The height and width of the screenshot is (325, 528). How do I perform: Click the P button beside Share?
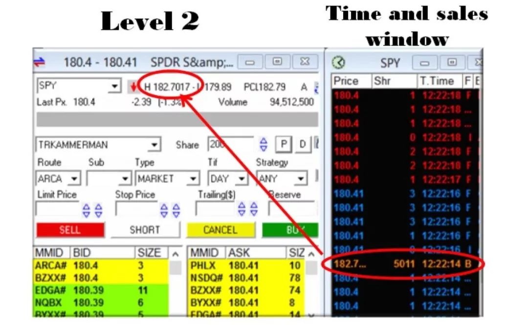pyautogui.click(x=284, y=144)
